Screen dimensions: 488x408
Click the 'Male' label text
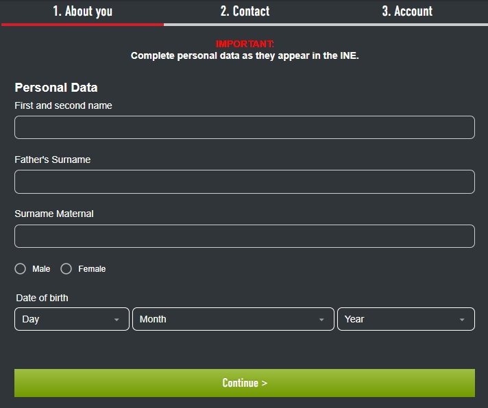(x=41, y=269)
